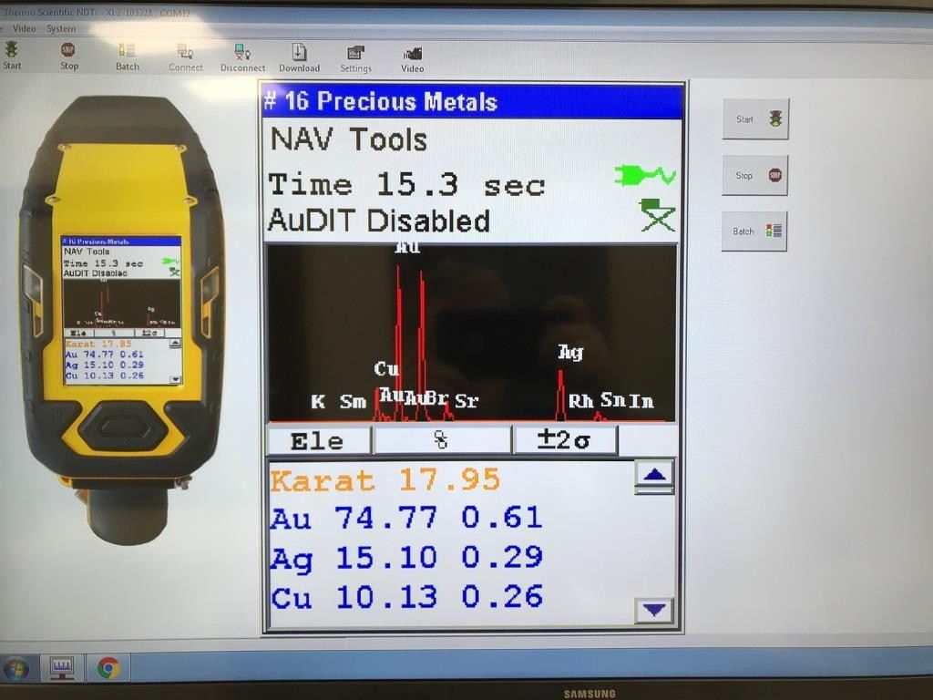
Task: Click the Connect toolbar icon
Action: [186, 57]
